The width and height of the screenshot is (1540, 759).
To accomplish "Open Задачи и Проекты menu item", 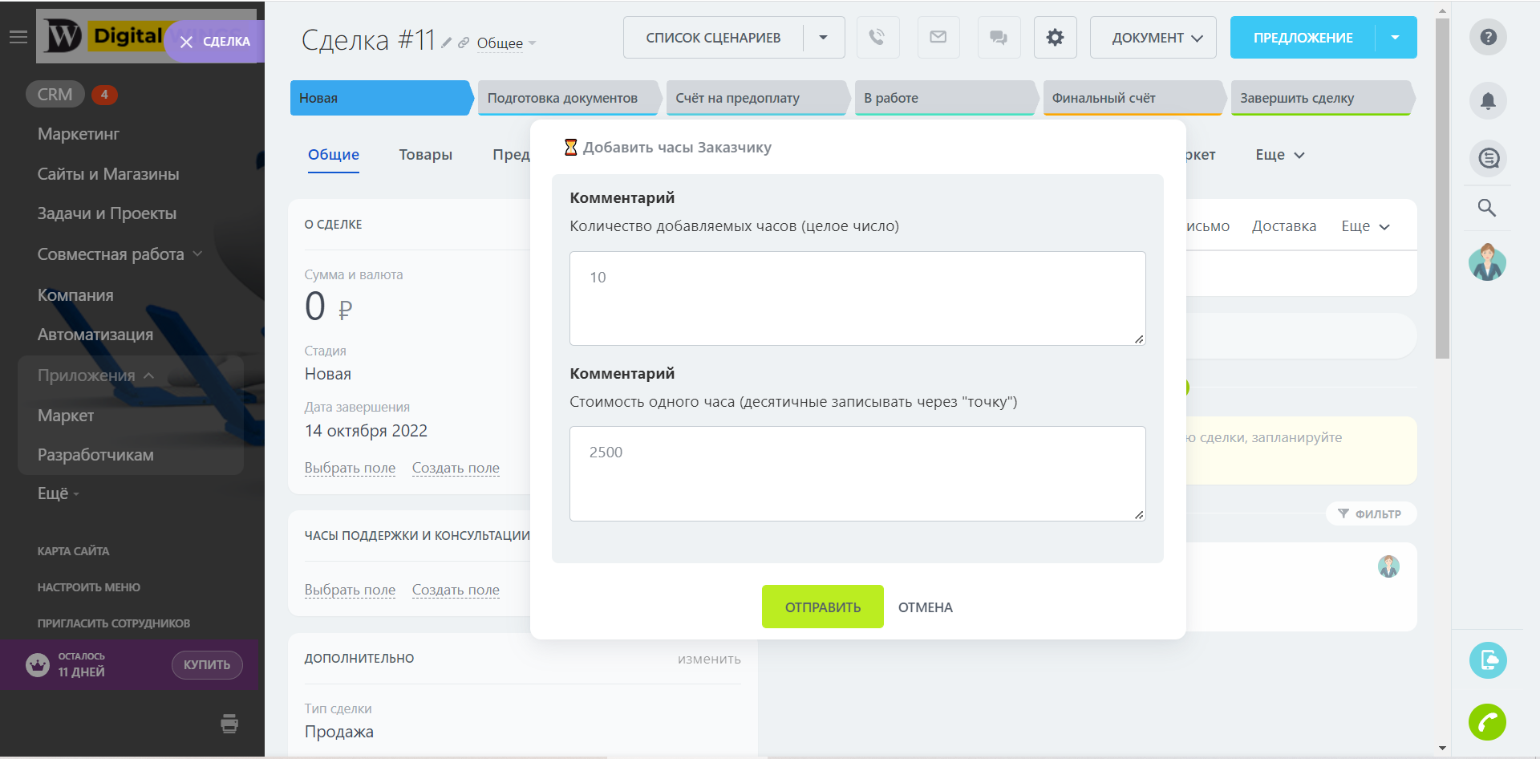I will [107, 213].
